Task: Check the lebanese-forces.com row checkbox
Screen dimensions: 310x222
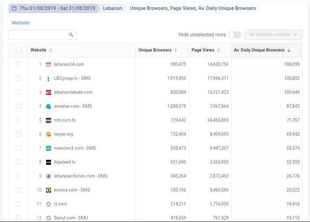Action: tap(18, 176)
